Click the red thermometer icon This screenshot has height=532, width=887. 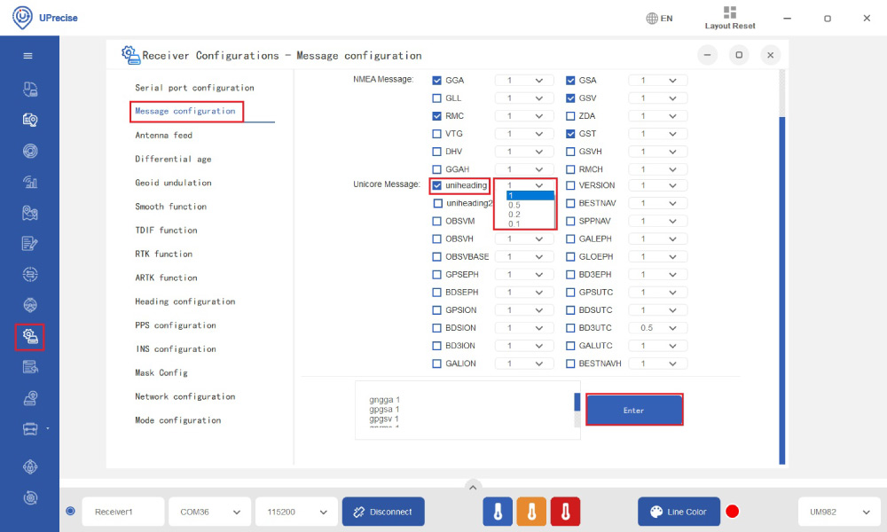click(565, 512)
